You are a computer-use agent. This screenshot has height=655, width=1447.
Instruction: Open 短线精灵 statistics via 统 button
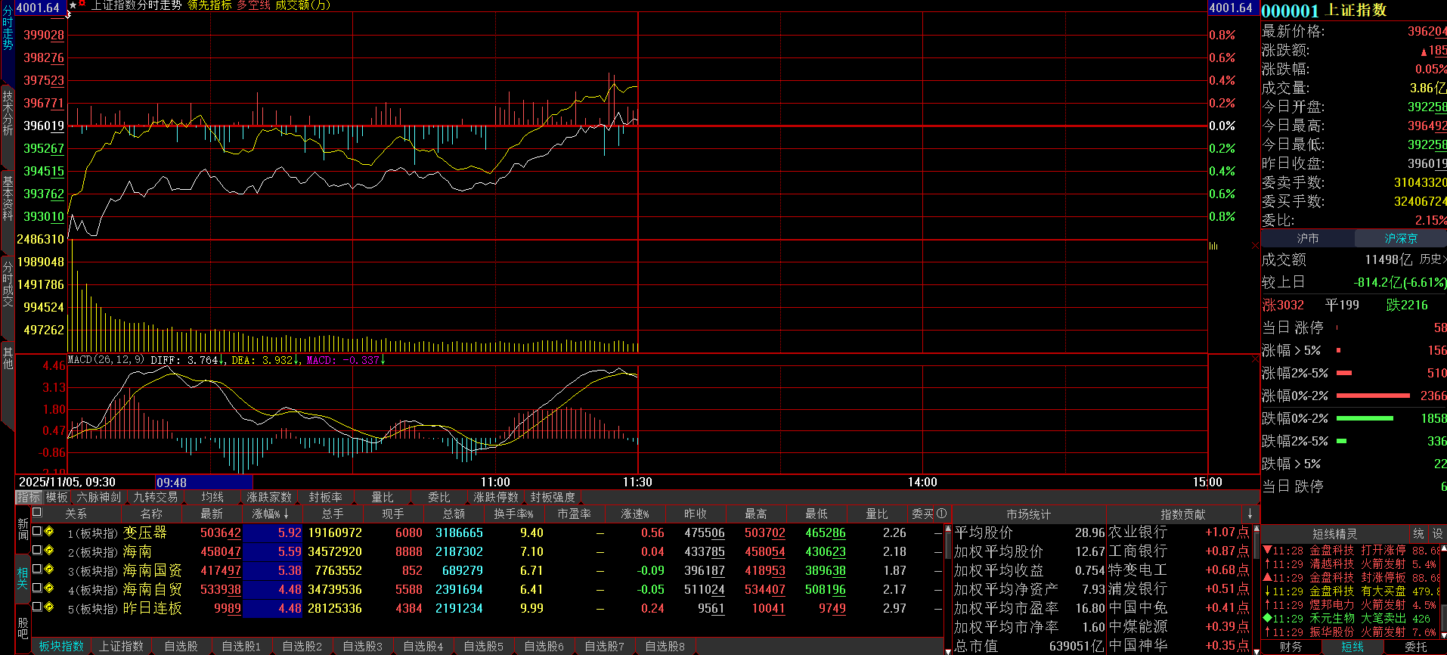[x=1418, y=533]
